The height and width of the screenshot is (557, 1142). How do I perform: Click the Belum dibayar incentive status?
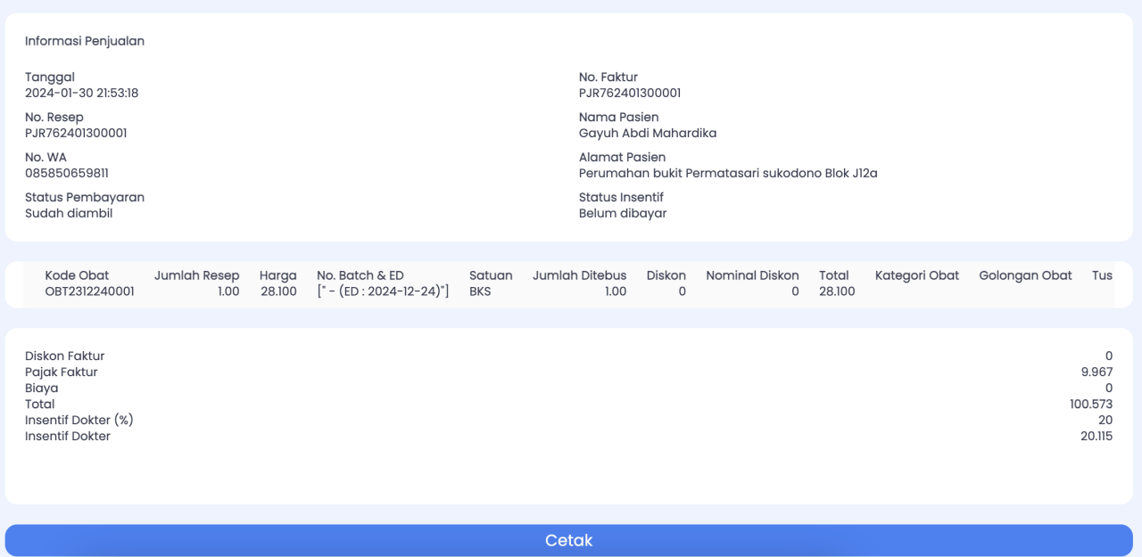623,213
